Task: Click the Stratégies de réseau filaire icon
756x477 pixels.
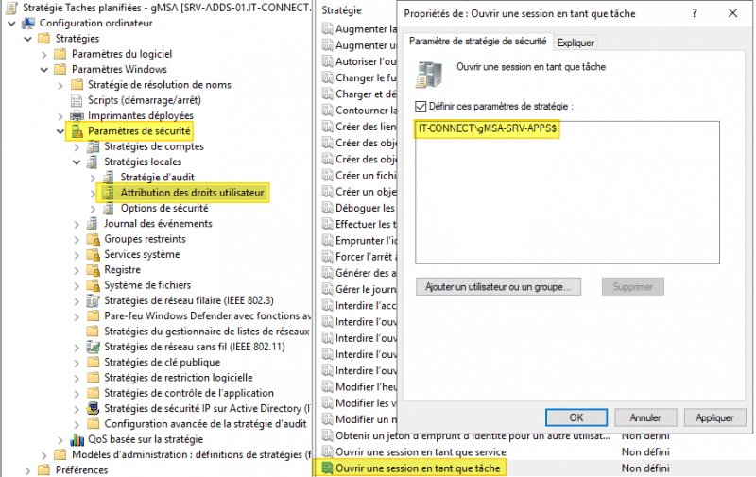Action: (93, 300)
